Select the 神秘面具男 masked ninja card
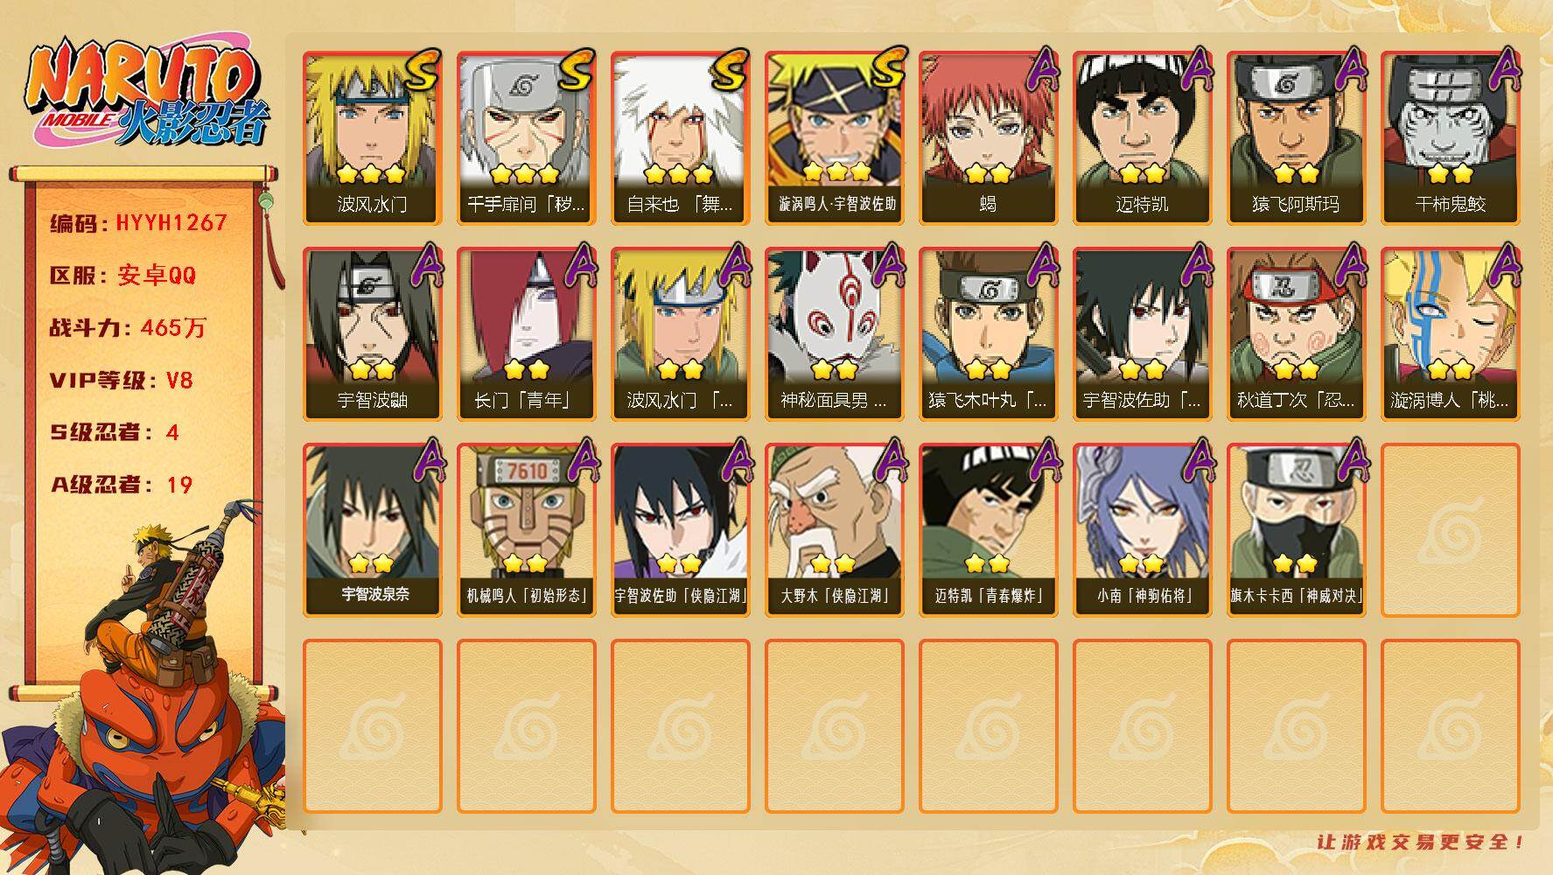 tap(835, 334)
